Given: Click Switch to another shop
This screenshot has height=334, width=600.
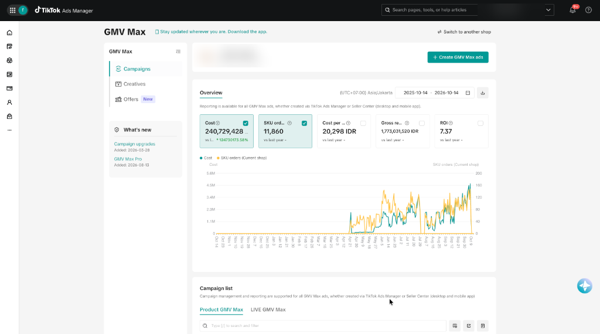Looking at the screenshot, I should [x=464, y=32].
